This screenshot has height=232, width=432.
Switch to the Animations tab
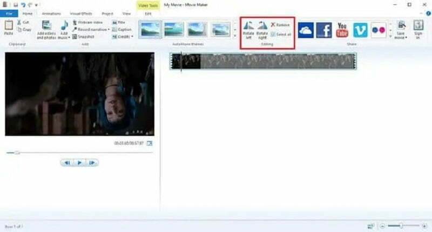(51, 13)
